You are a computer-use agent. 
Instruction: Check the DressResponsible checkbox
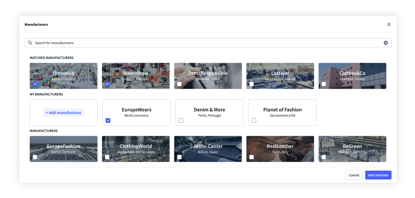[179, 84]
